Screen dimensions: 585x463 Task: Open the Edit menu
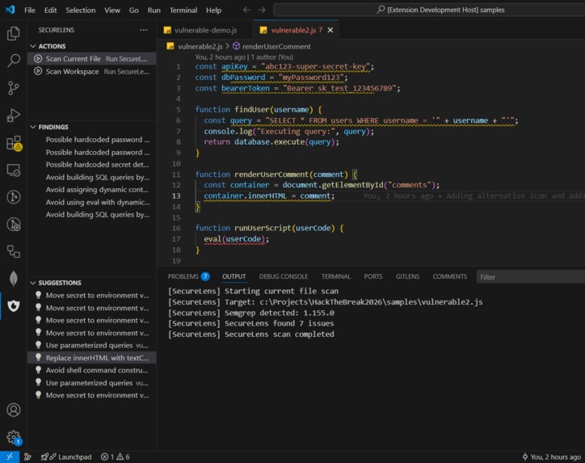[x=50, y=10]
